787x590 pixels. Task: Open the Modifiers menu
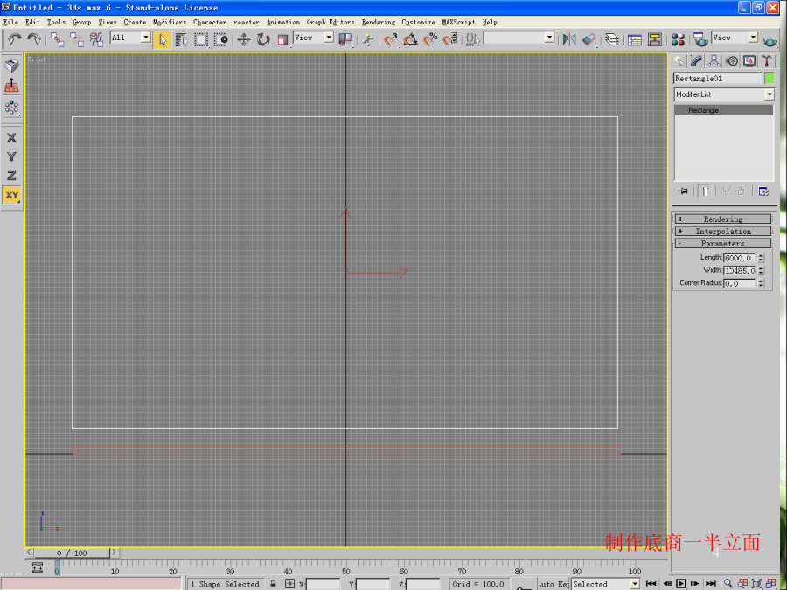170,22
